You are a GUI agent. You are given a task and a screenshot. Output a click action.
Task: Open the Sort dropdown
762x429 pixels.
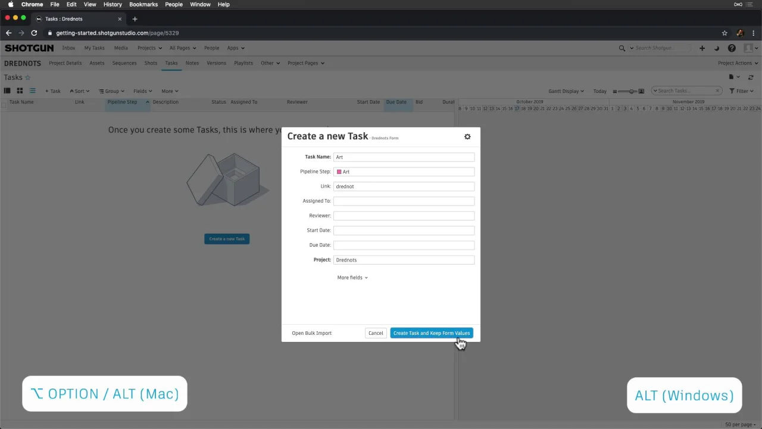click(80, 91)
